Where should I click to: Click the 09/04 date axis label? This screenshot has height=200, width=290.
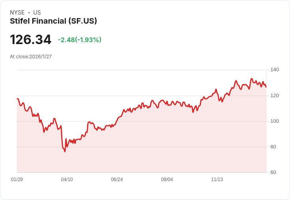coord(167,180)
